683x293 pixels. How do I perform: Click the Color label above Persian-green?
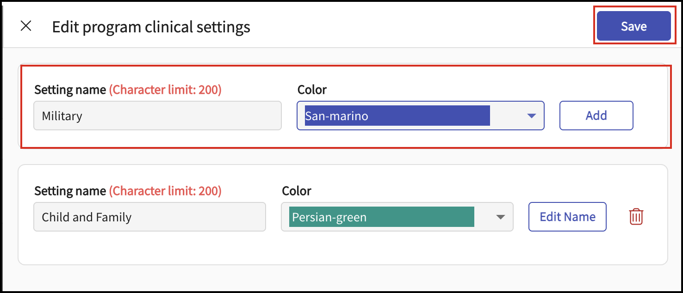(x=296, y=191)
